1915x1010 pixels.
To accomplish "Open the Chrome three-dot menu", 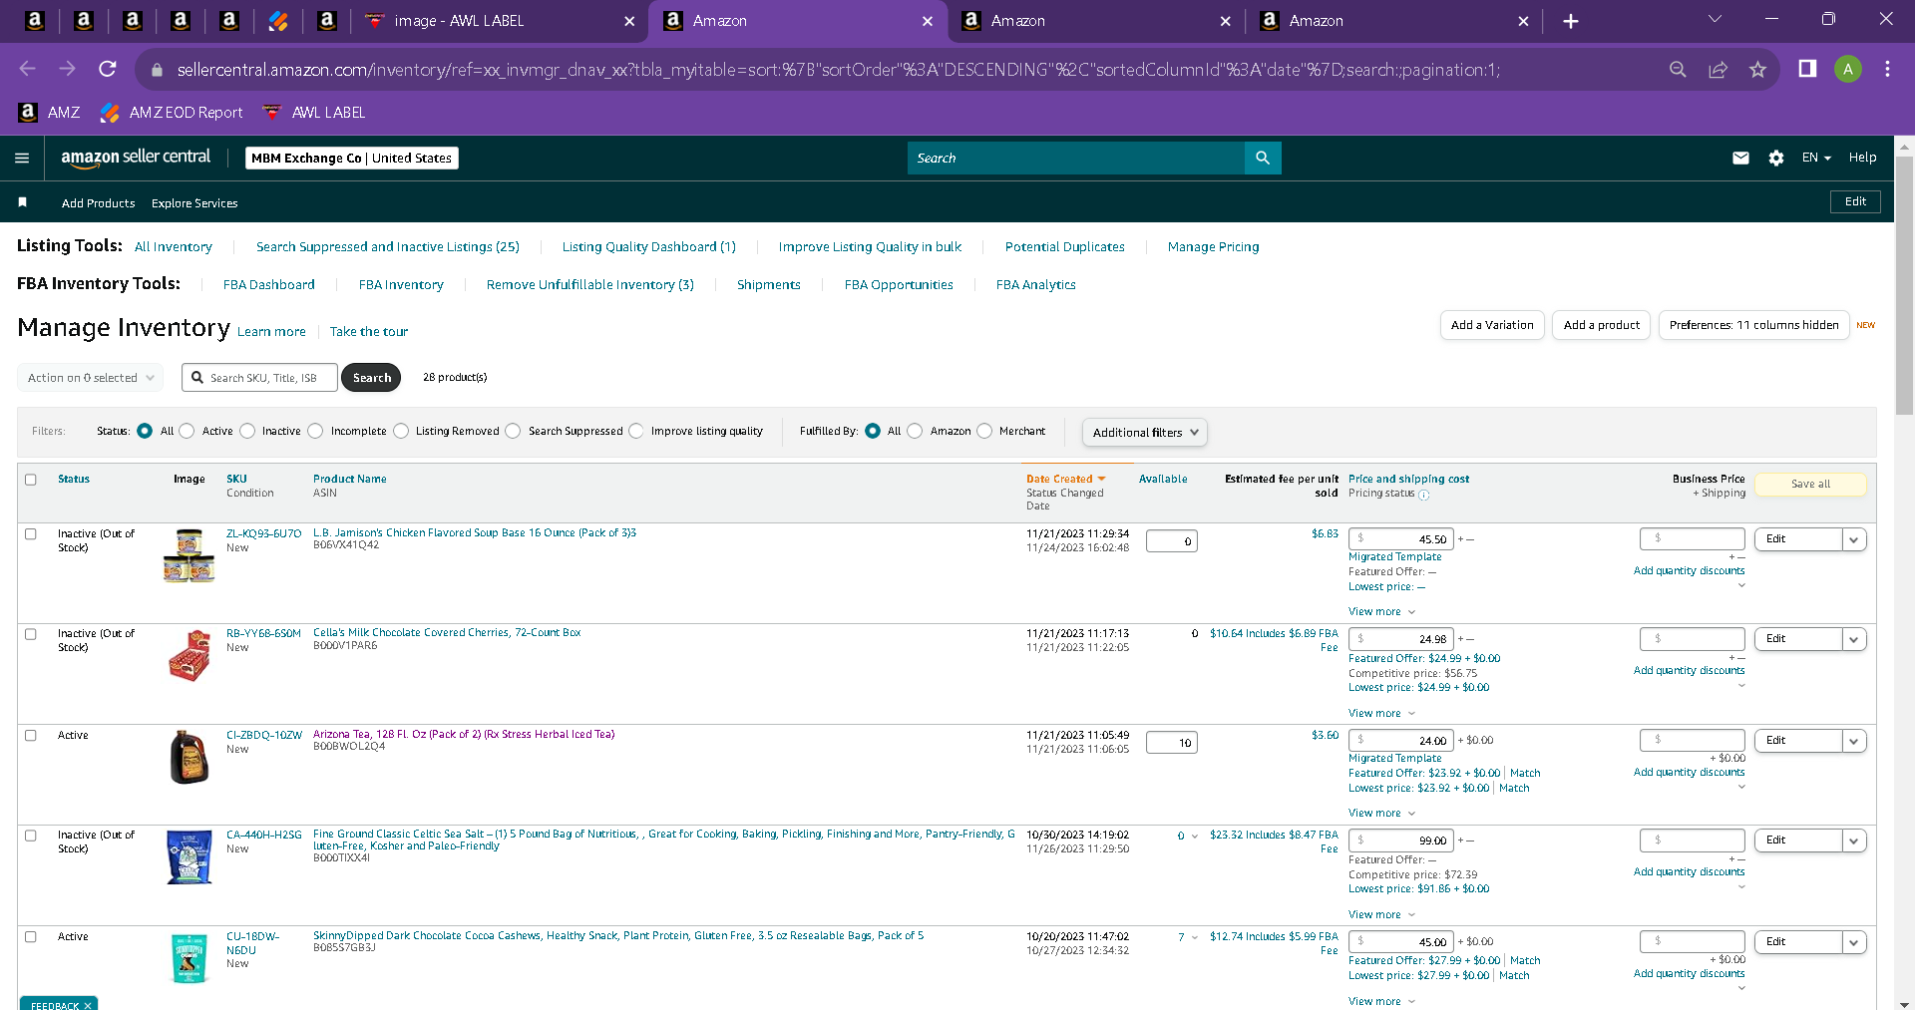I will [1887, 69].
